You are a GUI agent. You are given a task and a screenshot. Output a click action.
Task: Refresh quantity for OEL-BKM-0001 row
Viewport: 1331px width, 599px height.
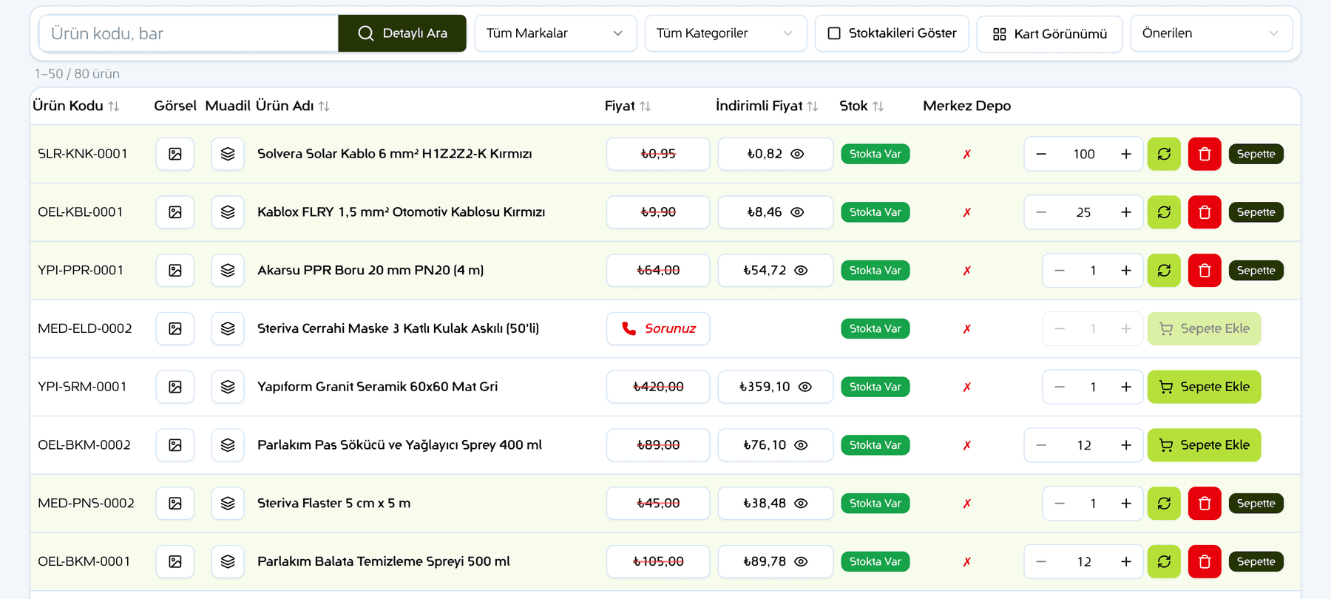click(x=1164, y=561)
